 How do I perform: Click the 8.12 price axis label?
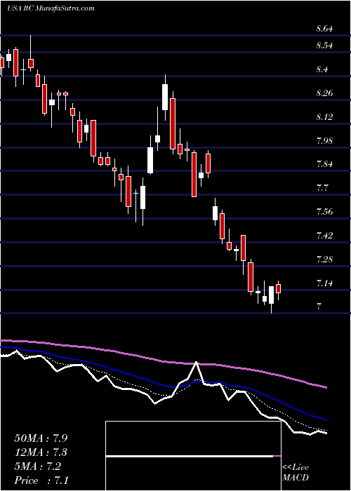point(324,117)
